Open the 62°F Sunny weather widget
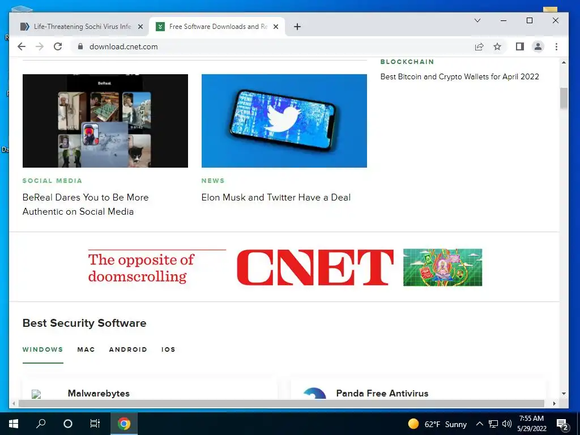580x435 pixels. (437, 424)
